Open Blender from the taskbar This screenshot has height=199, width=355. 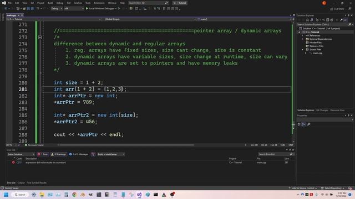(83, 195)
